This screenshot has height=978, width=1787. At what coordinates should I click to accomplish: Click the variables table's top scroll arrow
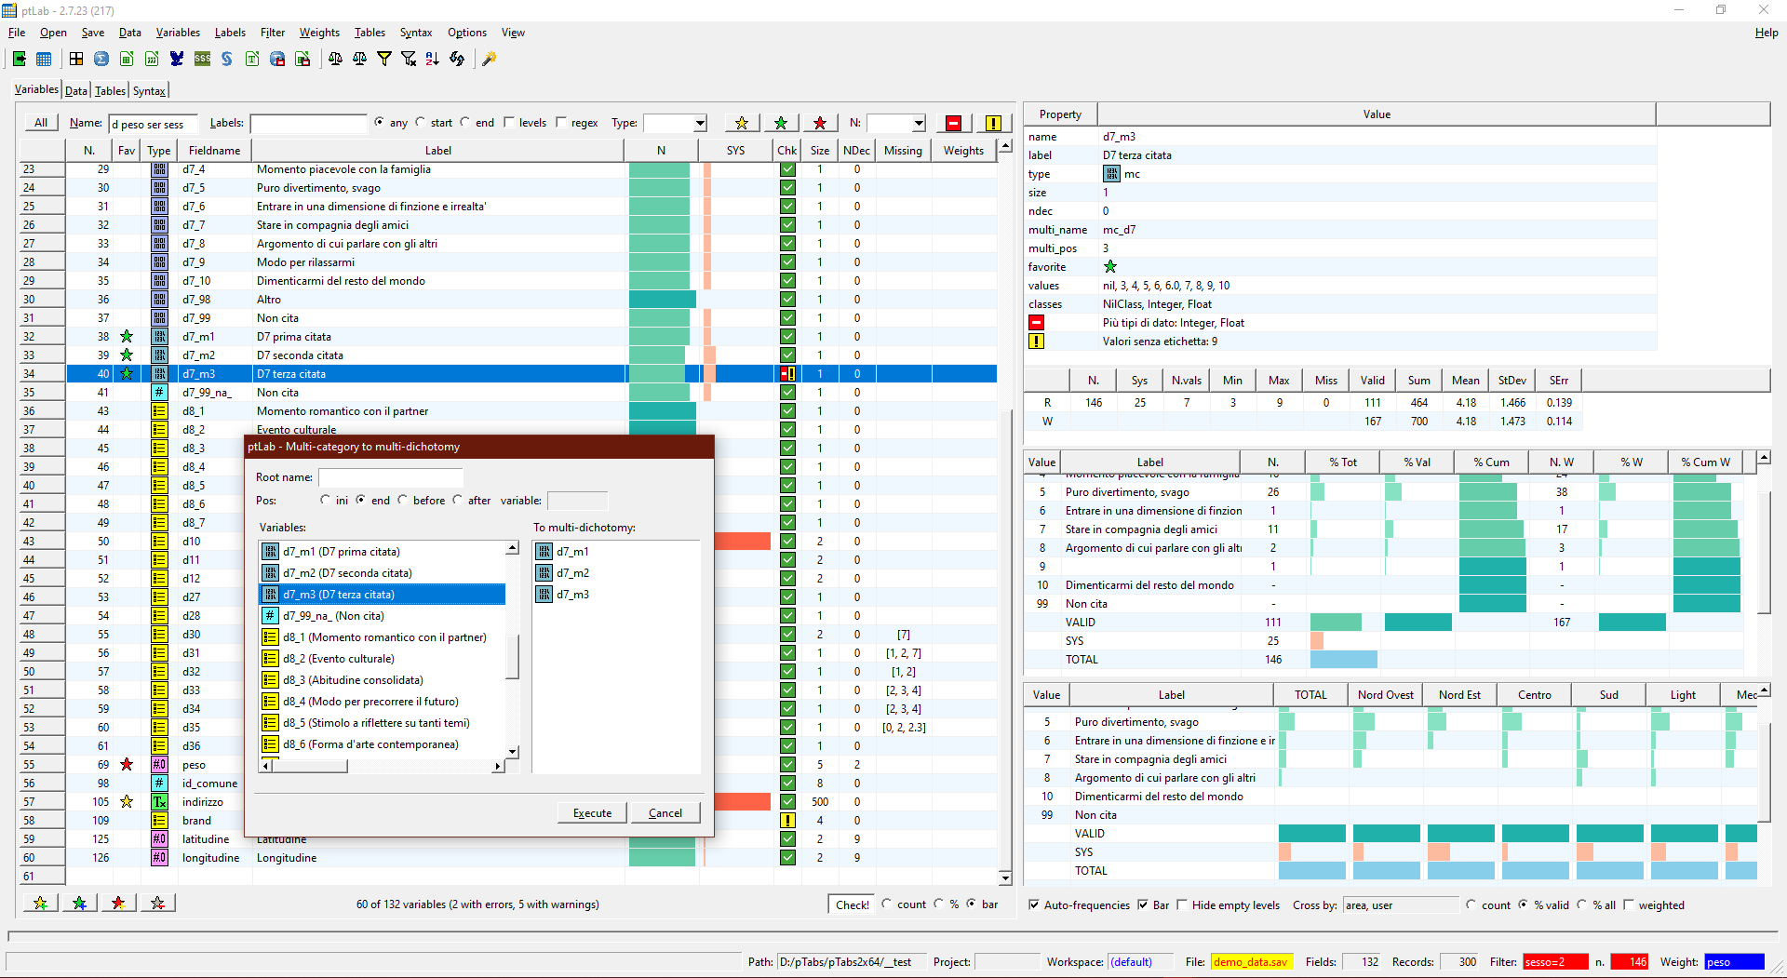pos(1005,147)
